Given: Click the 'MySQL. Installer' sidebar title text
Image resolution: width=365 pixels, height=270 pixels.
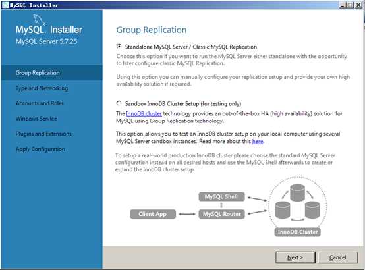Looking at the screenshot, I should pyautogui.click(x=49, y=30).
